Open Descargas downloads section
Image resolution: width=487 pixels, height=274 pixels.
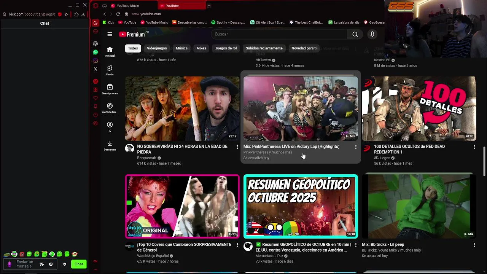(x=110, y=145)
